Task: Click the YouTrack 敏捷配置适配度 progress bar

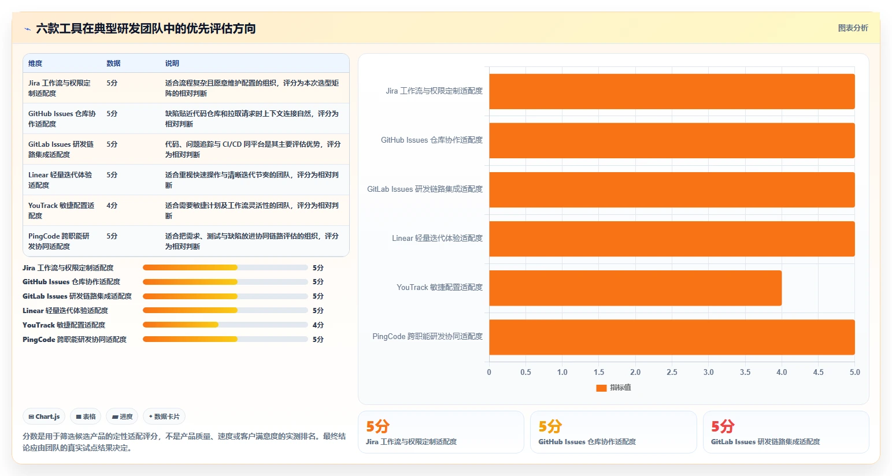Action: click(x=225, y=325)
